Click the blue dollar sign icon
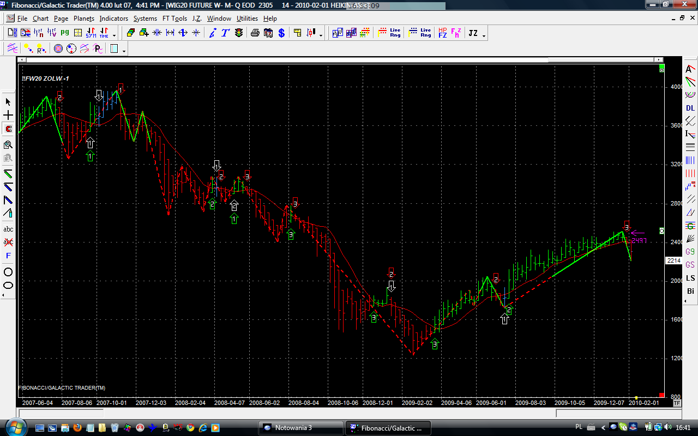The width and height of the screenshot is (698, 436). [281, 33]
